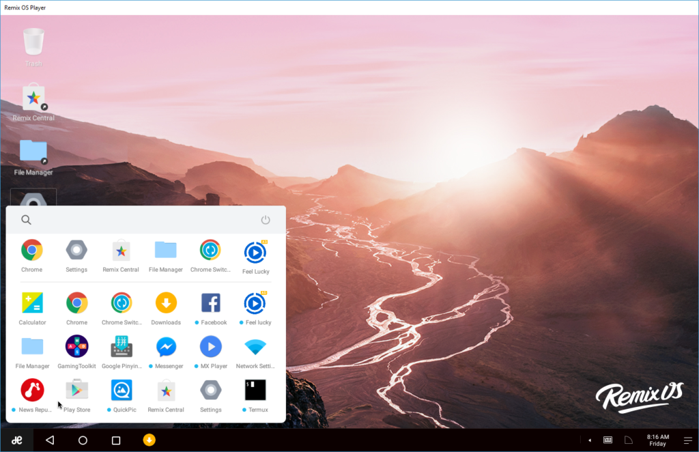
Task: Launch MX Player
Action: (x=210, y=347)
